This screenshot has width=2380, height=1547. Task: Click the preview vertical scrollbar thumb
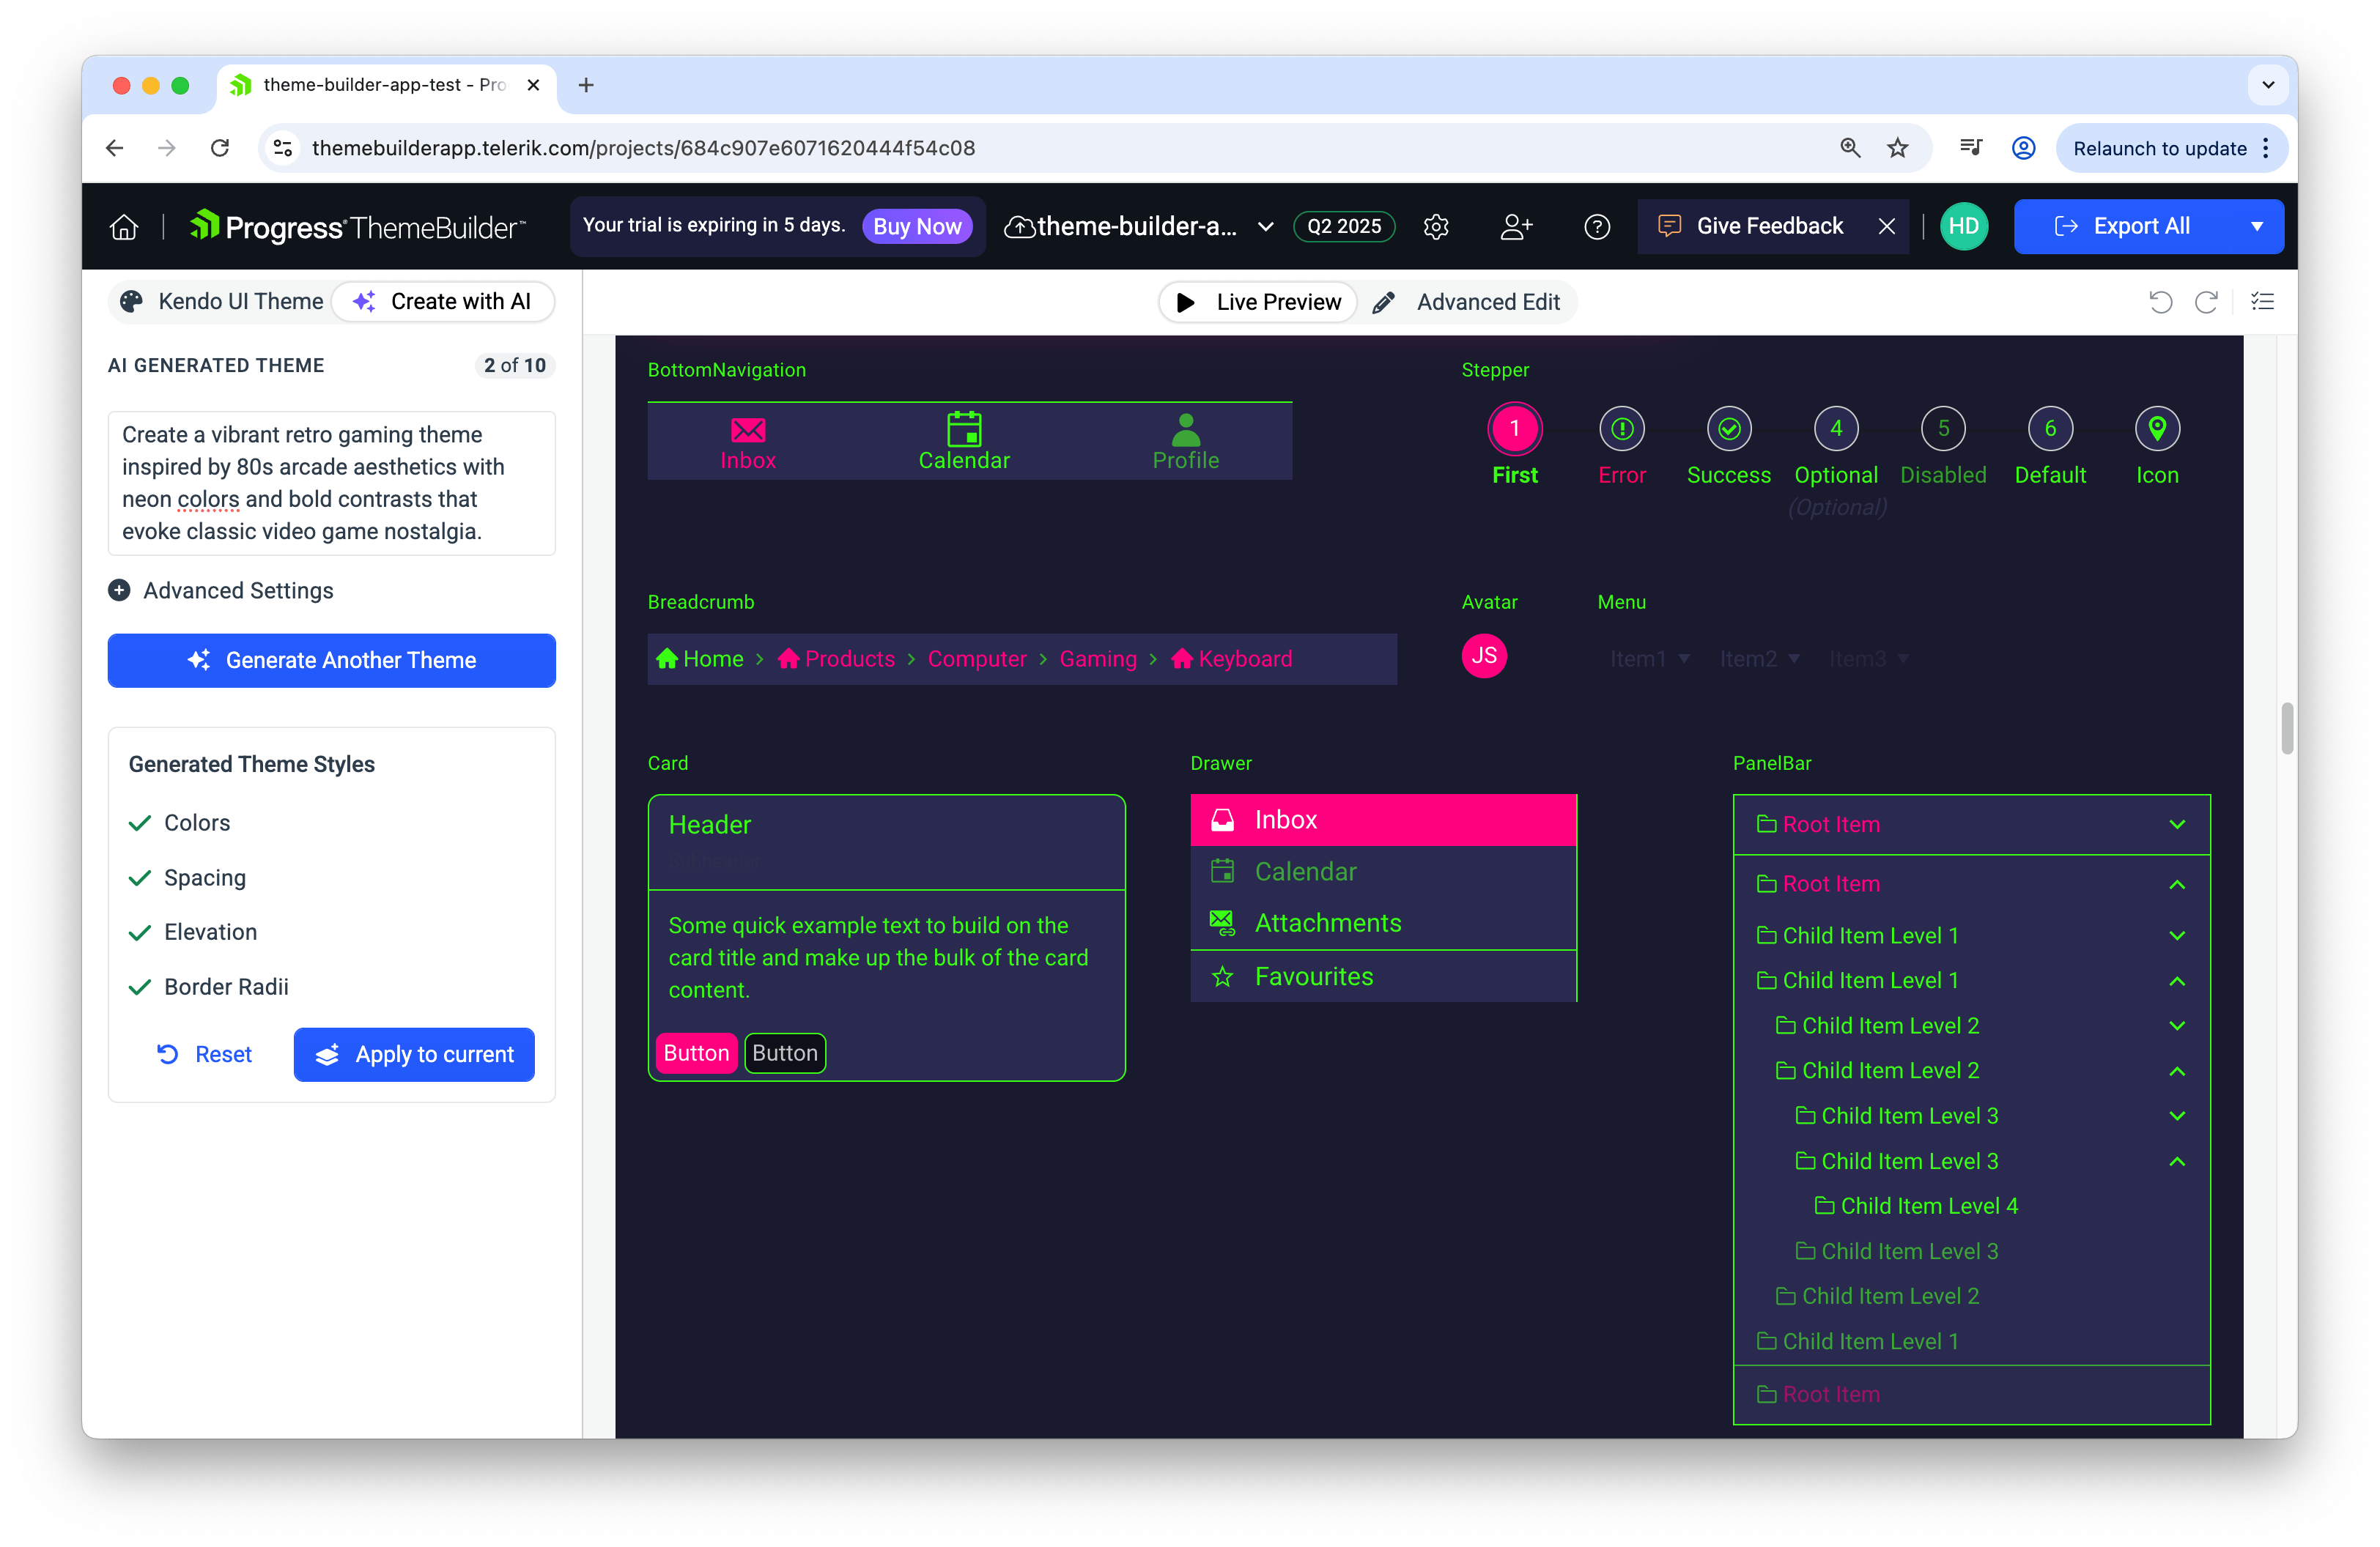coord(2286,727)
